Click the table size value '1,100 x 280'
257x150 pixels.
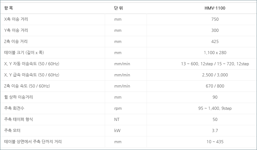[x=215, y=53]
